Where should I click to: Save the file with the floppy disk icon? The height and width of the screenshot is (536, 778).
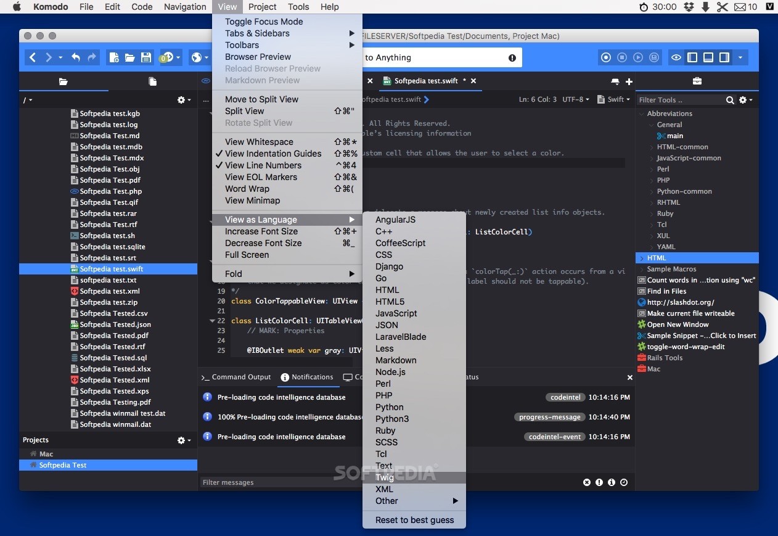pyautogui.click(x=146, y=57)
